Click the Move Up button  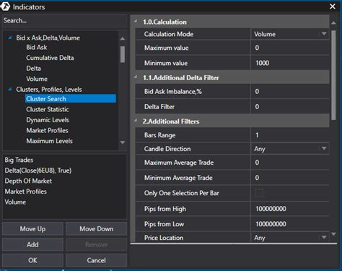coord(32,228)
